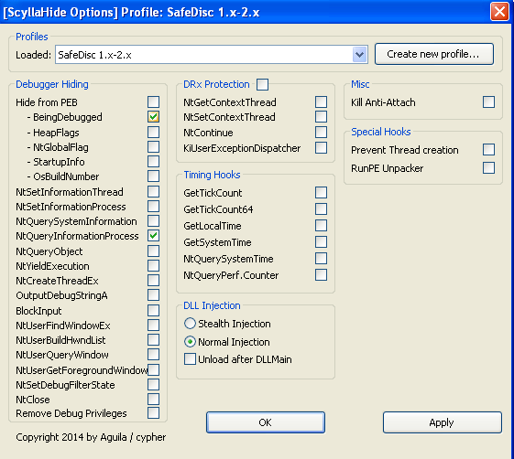Uncheck the BeingDebugged checkbox

pyautogui.click(x=153, y=117)
